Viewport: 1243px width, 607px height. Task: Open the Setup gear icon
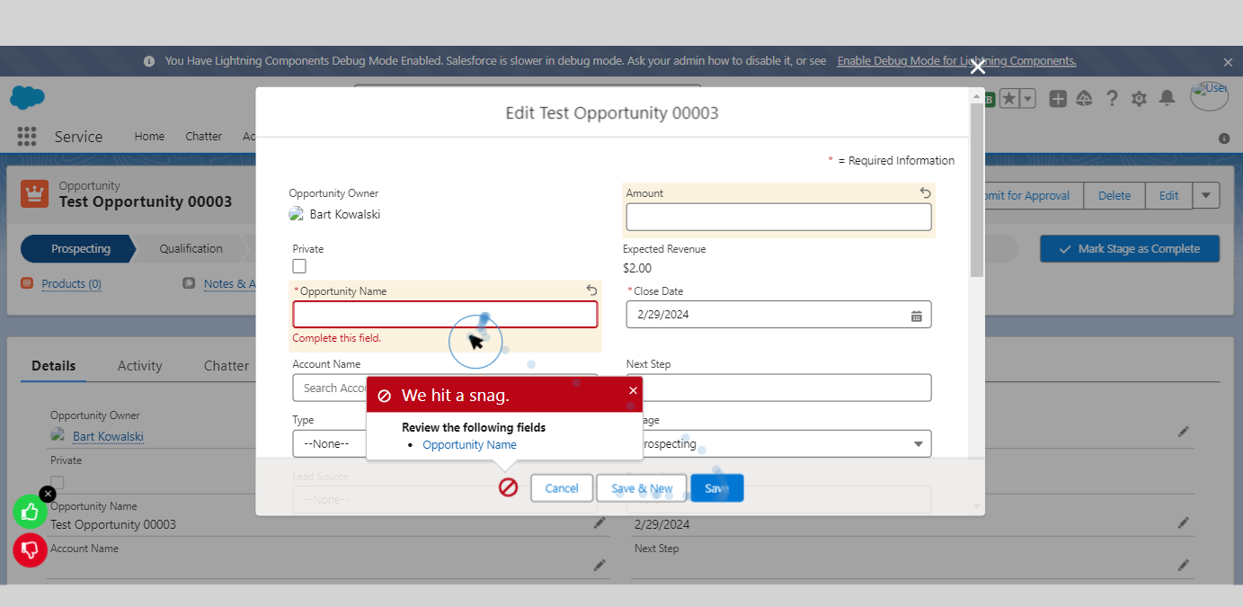[x=1140, y=98]
